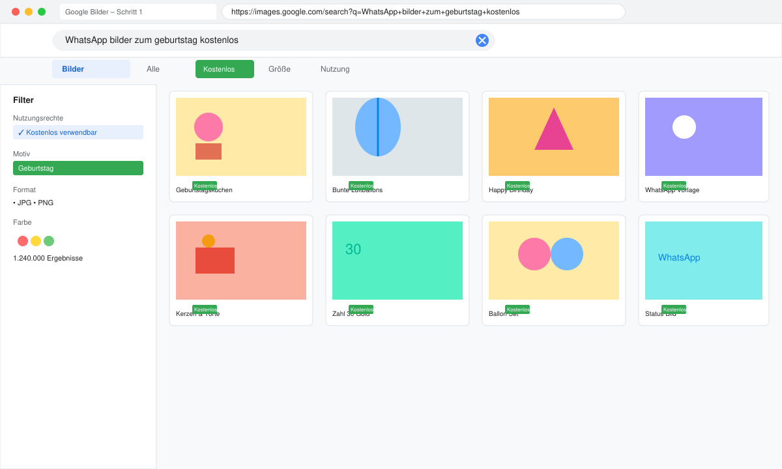The image size is (782, 469).
Task: Open the Bunte Luftballons image thumbnail
Action: 398,137
